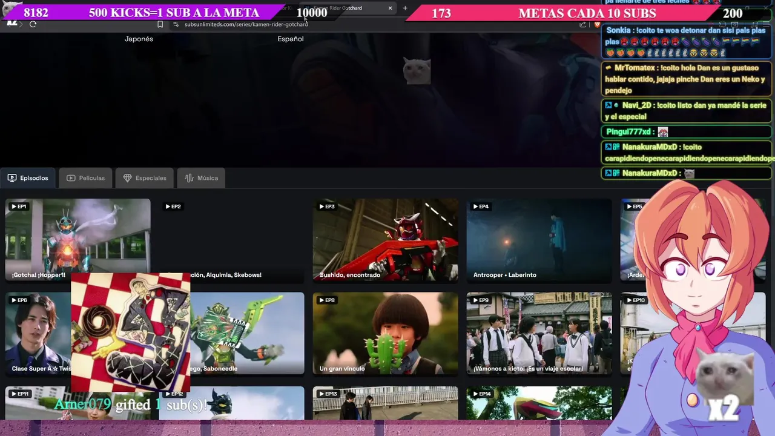Select the Japonés title label
Screen dimensions: 775x436
coord(139,39)
